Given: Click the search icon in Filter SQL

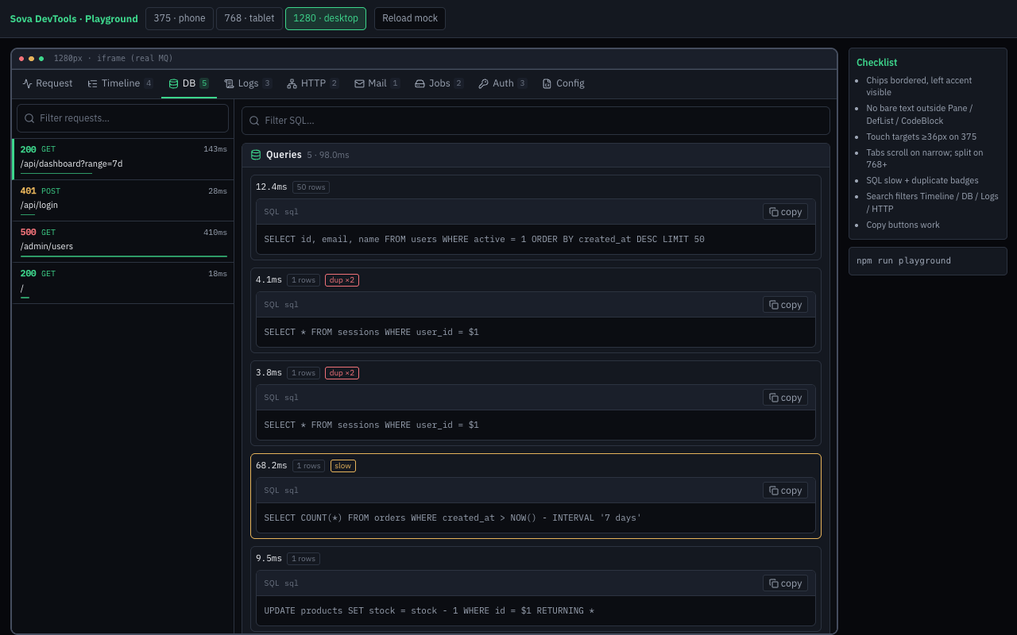Looking at the screenshot, I should (254, 121).
